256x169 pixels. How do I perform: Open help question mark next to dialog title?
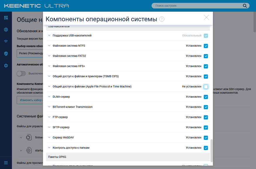coord(162,19)
